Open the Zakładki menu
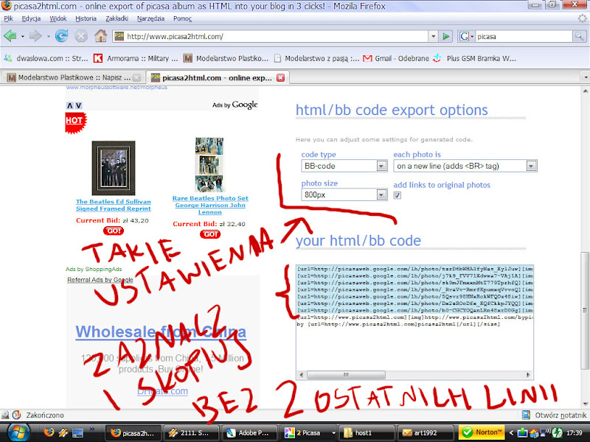The width and height of the screenshot is (590, 442). (x=117, y=18)
